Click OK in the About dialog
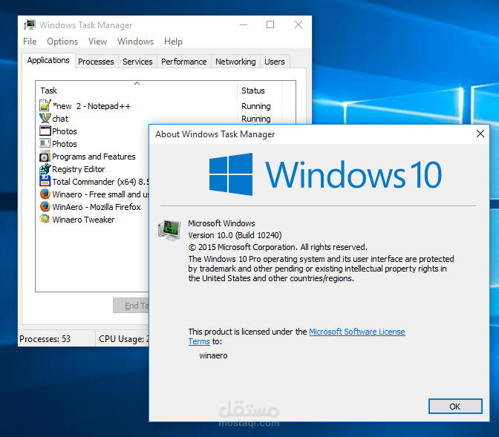Viewport: 499px width, 437px height. pos(455,406)
